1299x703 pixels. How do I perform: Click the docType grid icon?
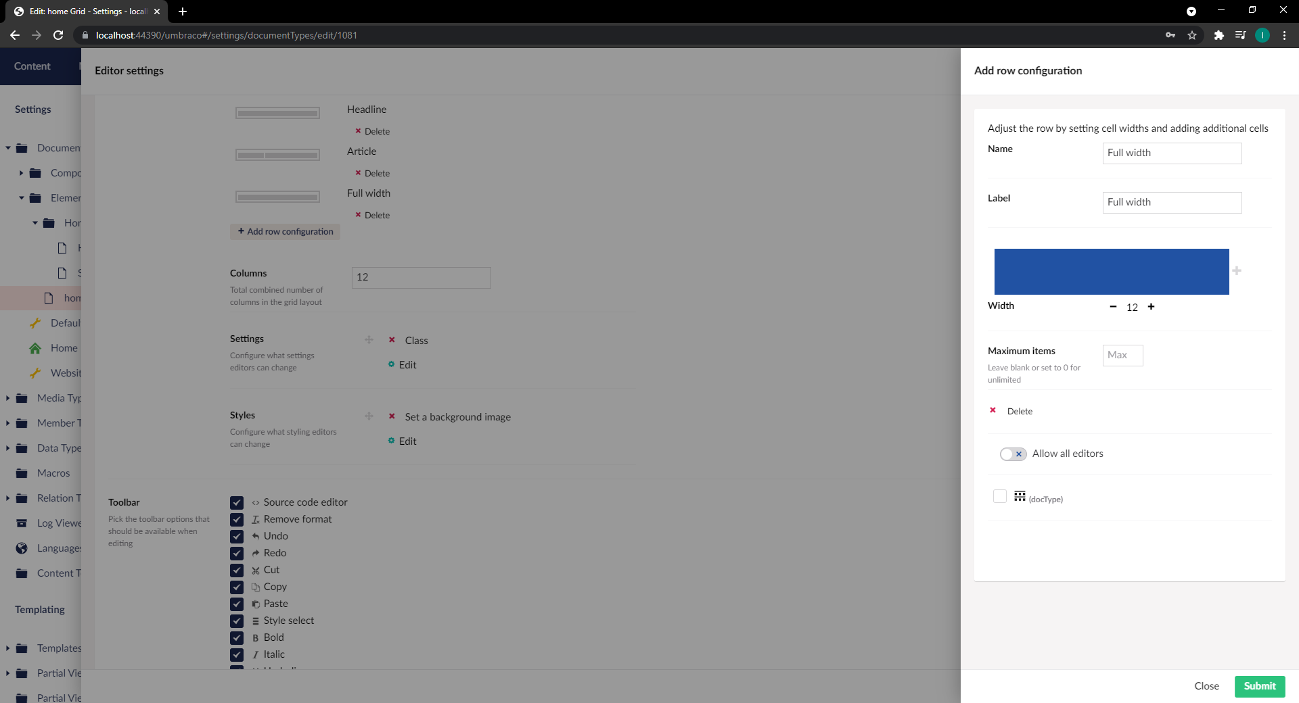pos(1020,496)
